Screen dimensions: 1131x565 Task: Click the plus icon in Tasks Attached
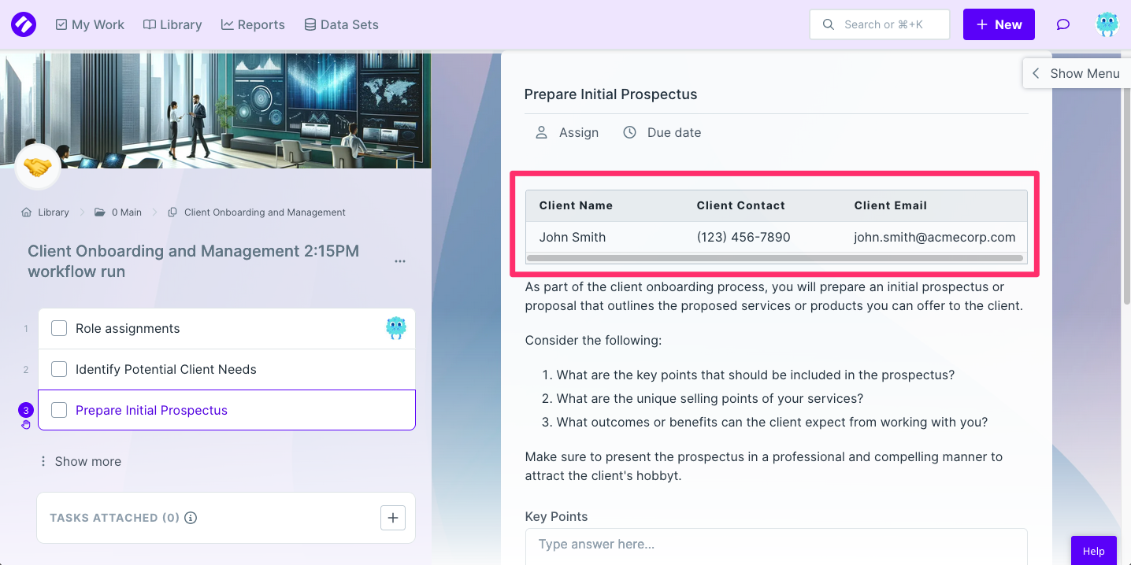(393, 518)
